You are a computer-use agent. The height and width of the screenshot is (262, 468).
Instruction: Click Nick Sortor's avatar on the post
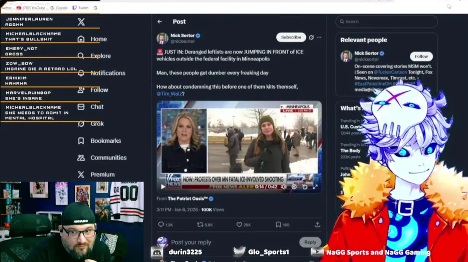[163, 38]
